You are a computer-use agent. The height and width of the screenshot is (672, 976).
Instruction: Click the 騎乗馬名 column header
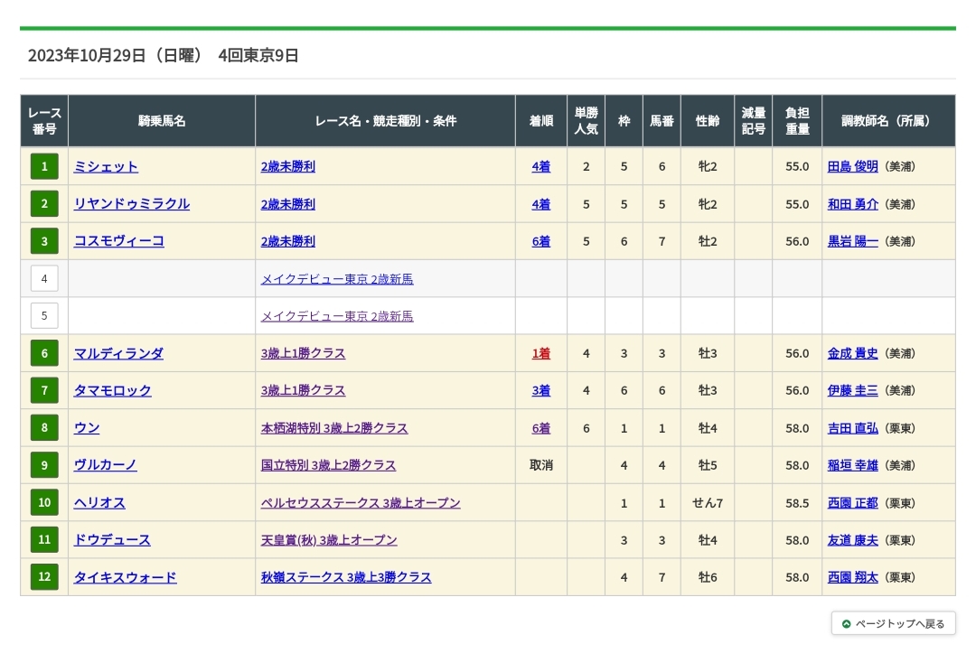[162, 121]
